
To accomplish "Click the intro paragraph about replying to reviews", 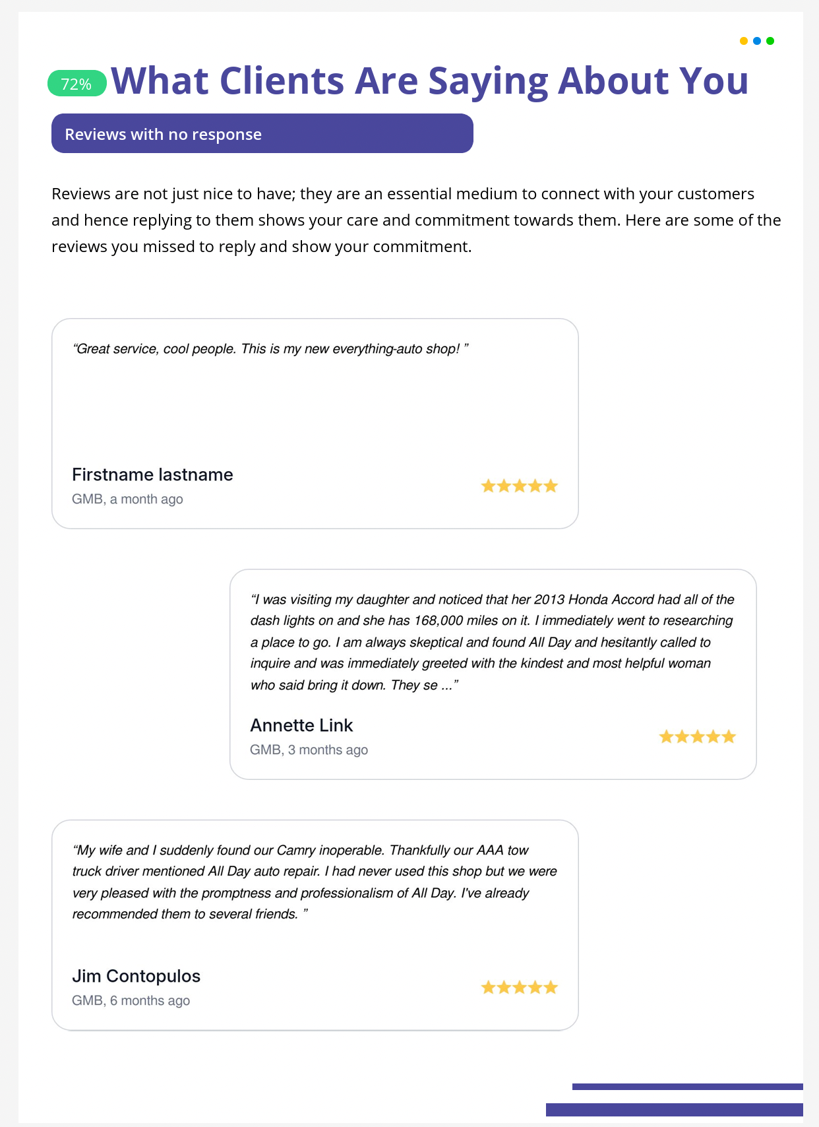I will (416, 220).
